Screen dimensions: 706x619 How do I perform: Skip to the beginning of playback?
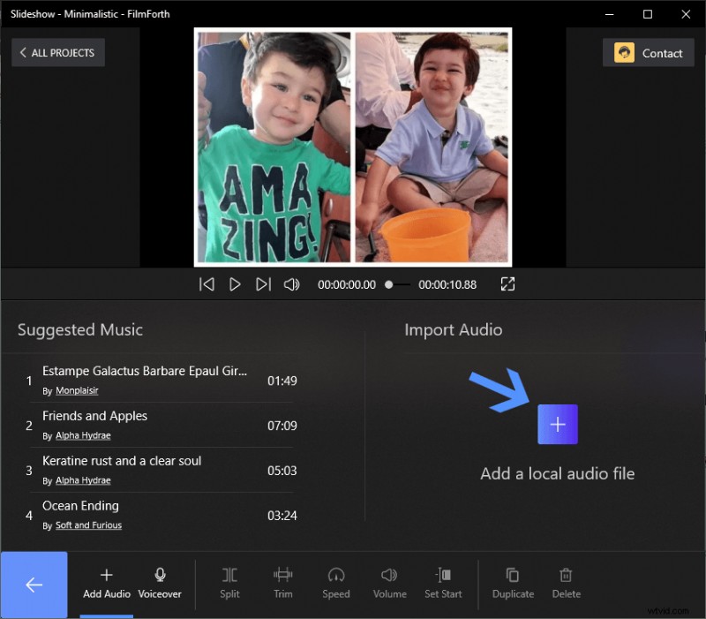[x=206, y=284]
